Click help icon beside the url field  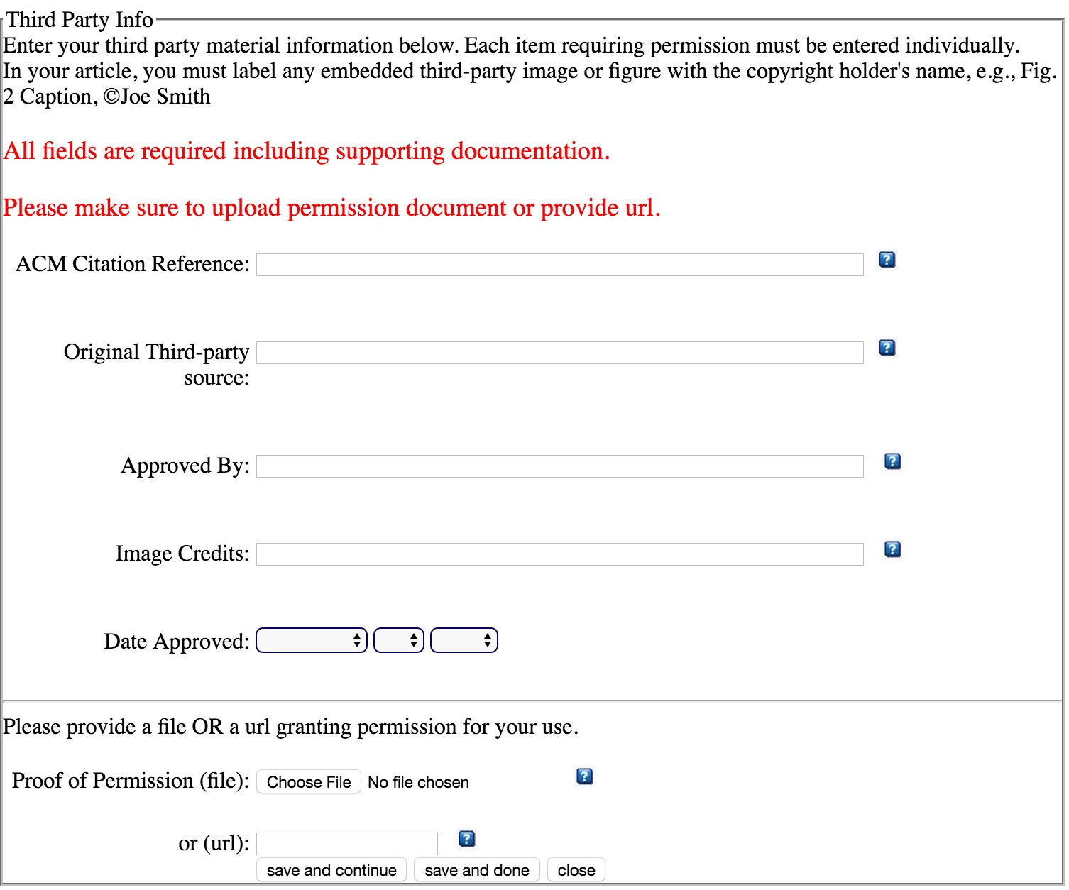point(466,840)
